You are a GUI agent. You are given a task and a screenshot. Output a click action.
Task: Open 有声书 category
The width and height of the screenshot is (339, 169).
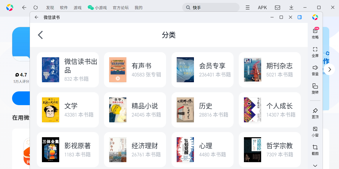click(135, 70)
